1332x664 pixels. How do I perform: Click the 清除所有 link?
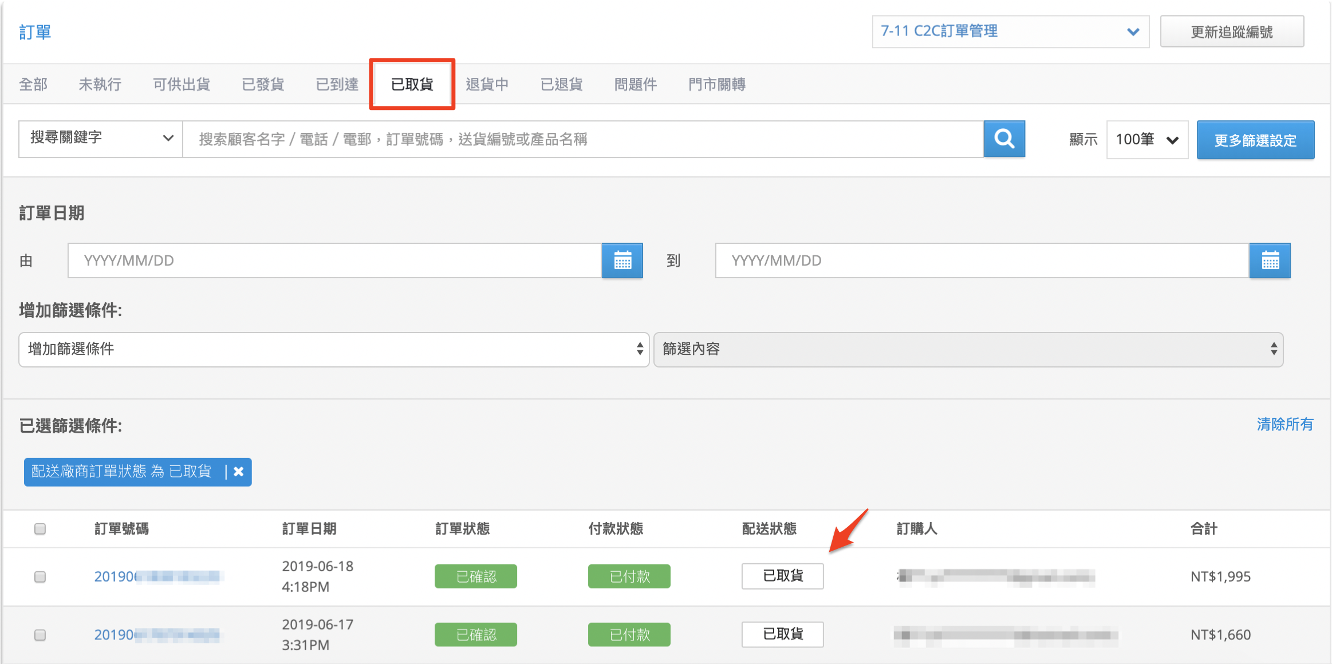1285,424
